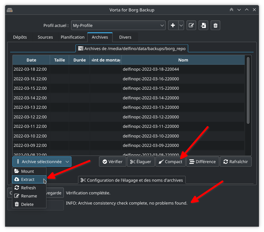Run Compact on the repository

pyautogui.click(x=170, y=161)
